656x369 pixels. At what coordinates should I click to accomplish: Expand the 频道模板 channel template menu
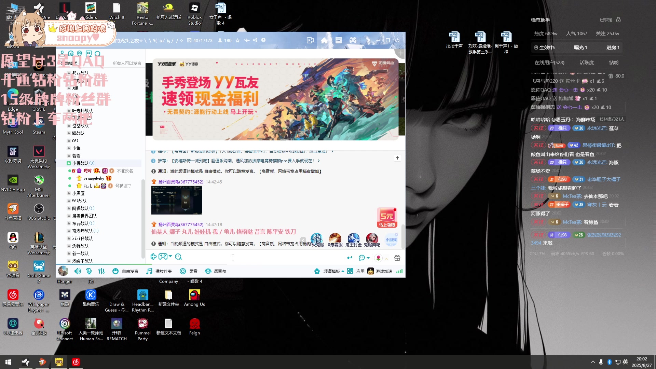click(x=329, y=271)
